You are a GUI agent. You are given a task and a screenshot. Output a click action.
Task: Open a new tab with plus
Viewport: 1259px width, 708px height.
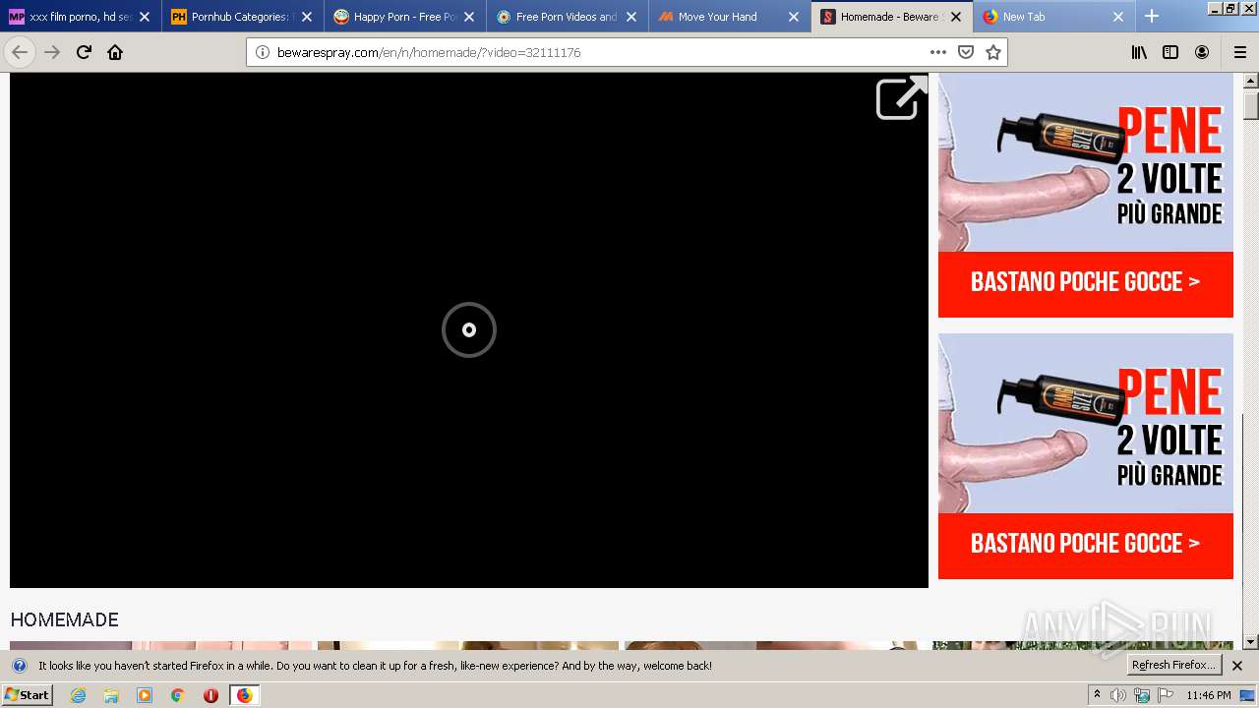[x=1152, y=17]
